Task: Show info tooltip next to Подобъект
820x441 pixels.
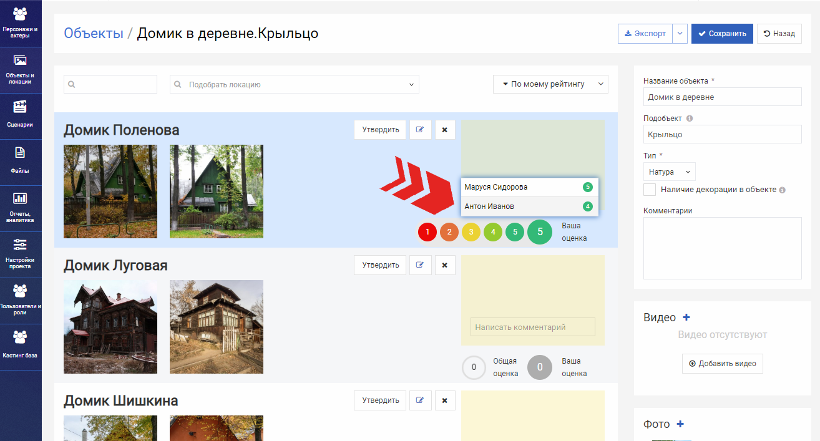Action: [689, 118]
